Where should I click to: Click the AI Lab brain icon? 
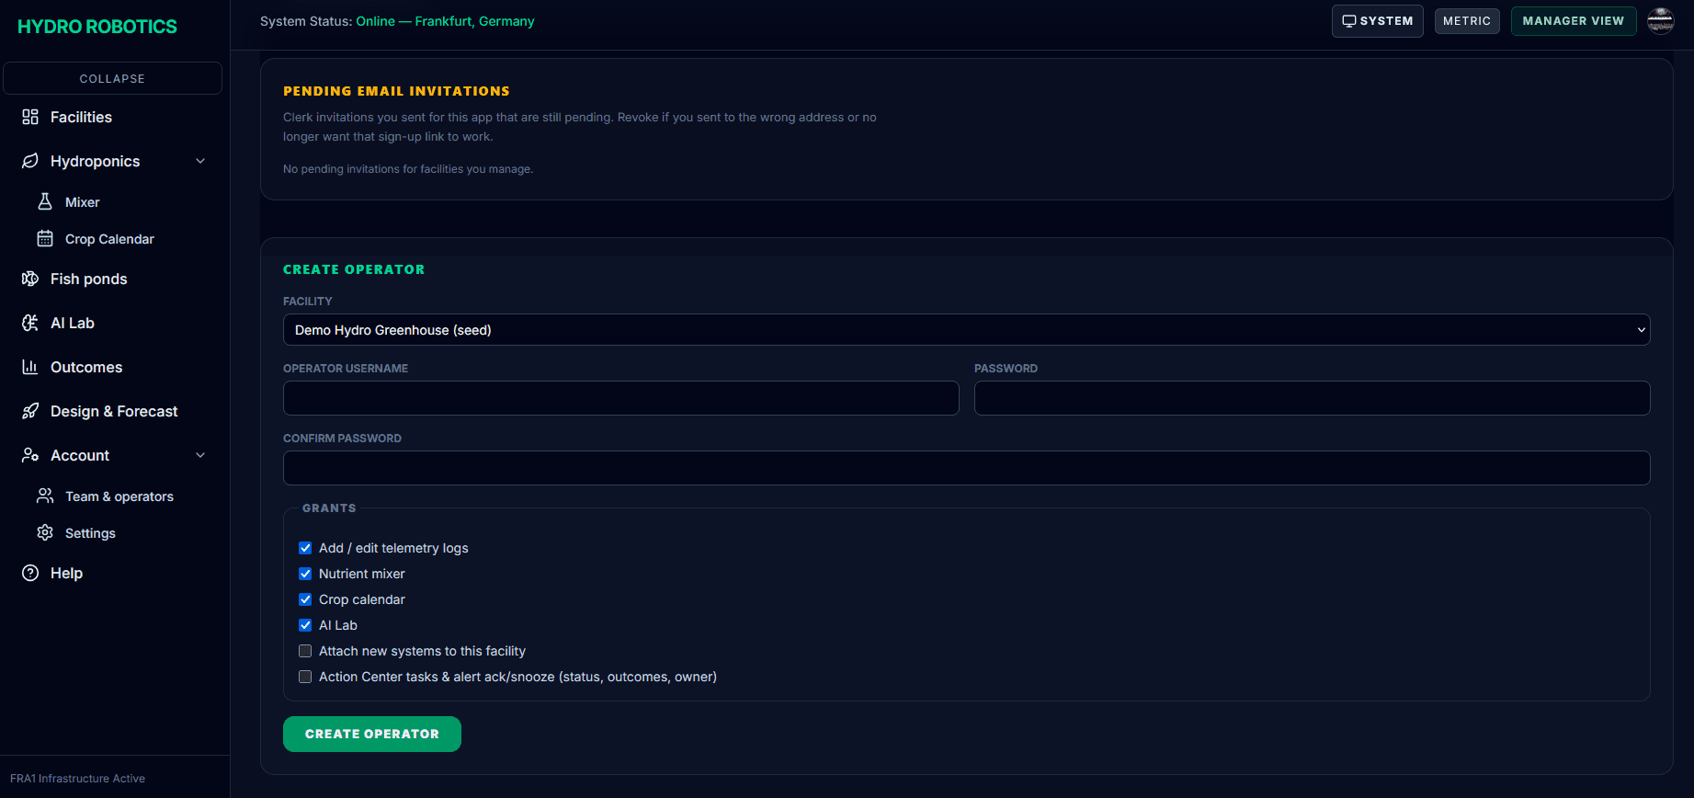pyautogui.click(x=30, y=323)
